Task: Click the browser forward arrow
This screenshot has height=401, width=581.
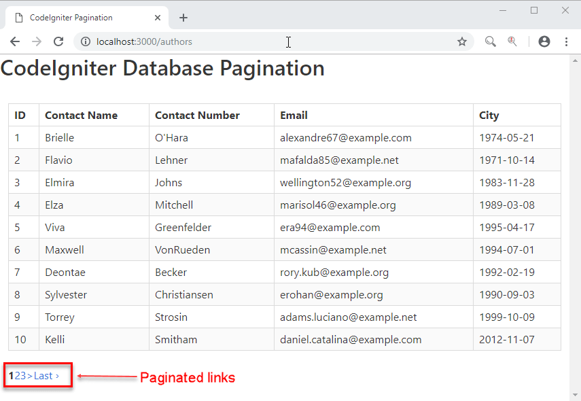Action: pos(36,42)
